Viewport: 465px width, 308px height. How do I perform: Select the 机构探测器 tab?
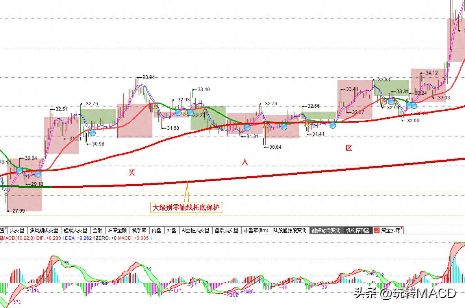358,230
